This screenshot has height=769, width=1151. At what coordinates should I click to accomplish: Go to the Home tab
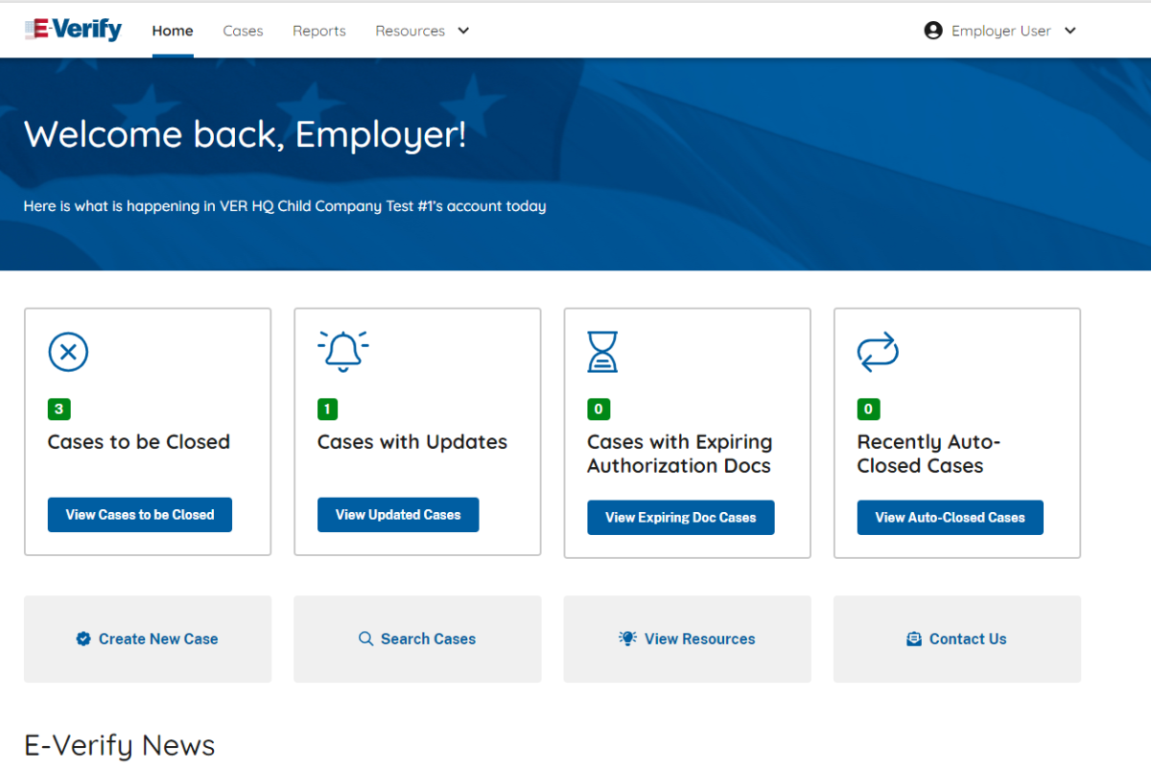pos(173,31)
